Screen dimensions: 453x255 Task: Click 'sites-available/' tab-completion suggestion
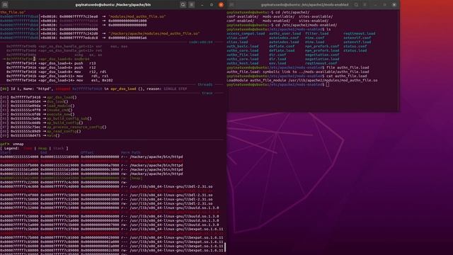[316, 17]
